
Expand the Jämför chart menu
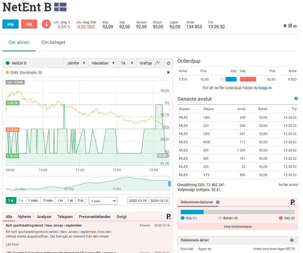pyautogui.click(x=76, y=63)
